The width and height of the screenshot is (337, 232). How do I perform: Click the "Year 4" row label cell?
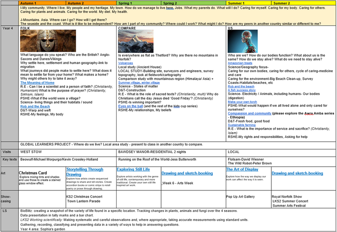[9, 28]
